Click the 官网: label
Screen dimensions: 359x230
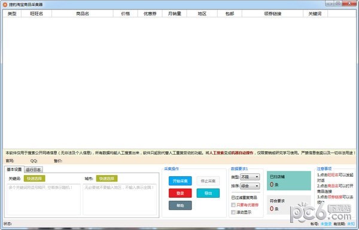click(x=10, y=161)
